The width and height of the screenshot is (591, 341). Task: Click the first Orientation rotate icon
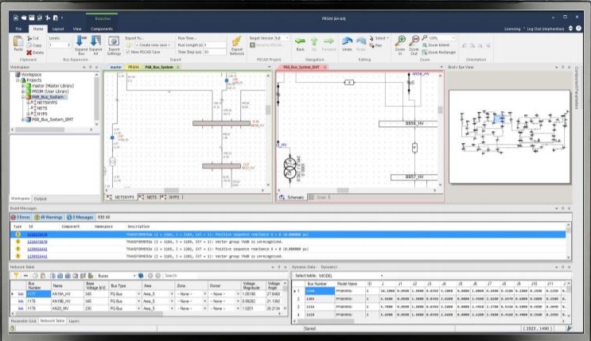click(465, 45)
